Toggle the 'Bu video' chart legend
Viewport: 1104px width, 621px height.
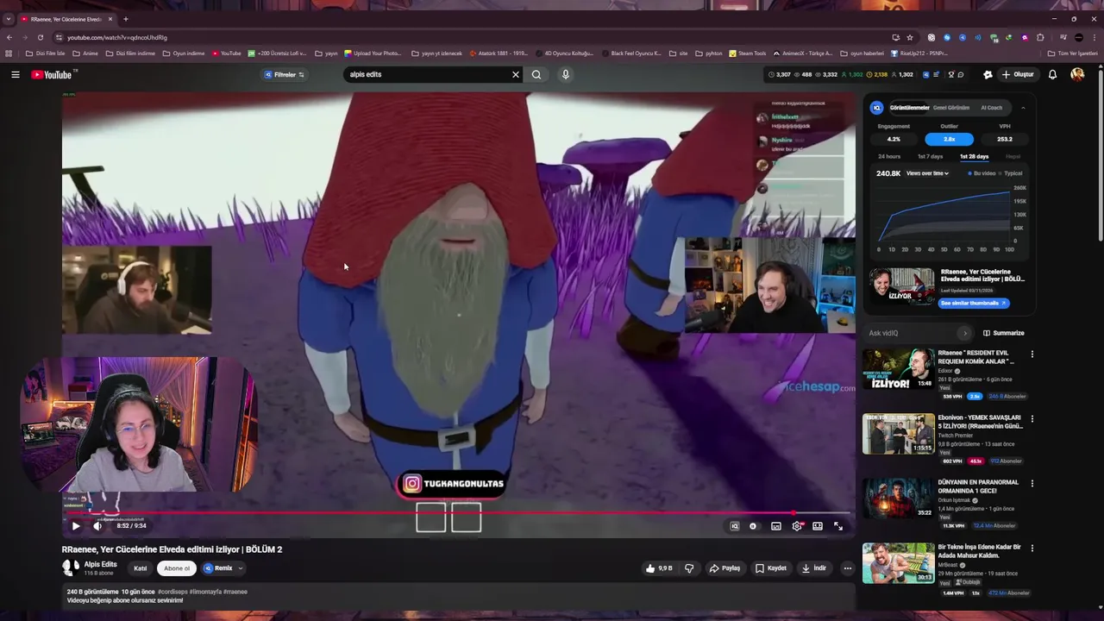click(x=981, y=173)
